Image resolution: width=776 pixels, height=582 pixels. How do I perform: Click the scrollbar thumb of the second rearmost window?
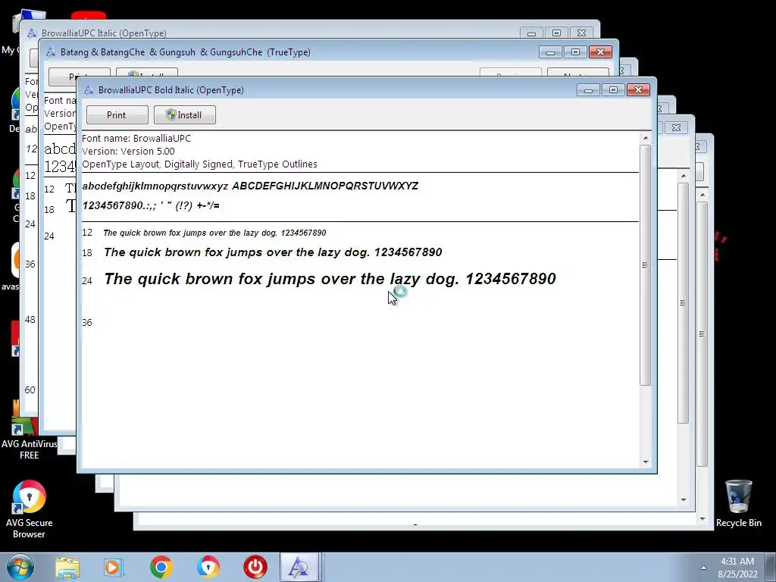click(683, 303)
